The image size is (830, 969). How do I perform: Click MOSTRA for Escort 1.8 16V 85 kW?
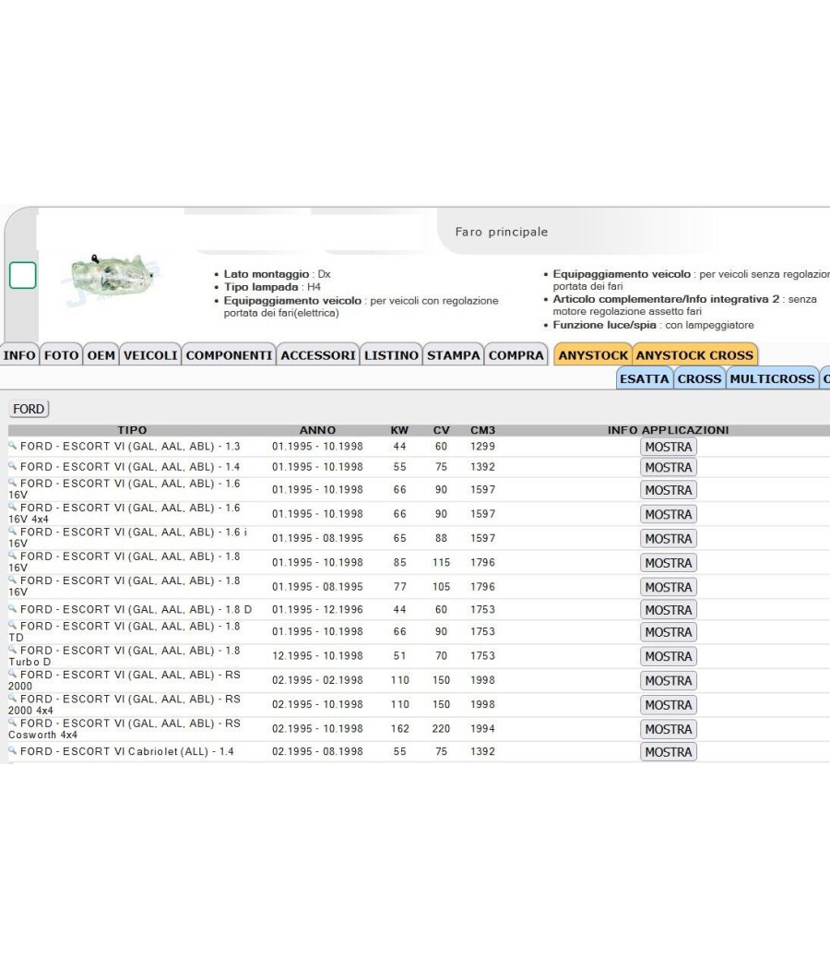coord(669,563)
